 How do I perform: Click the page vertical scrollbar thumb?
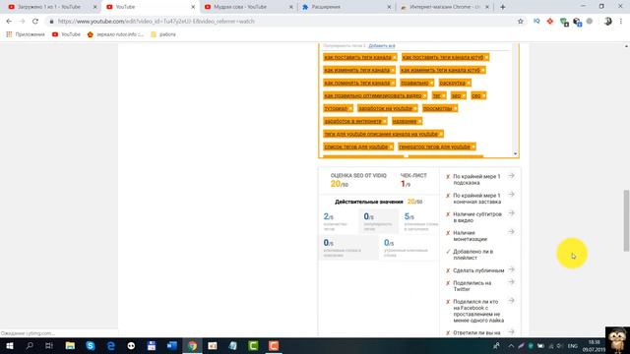(x=626, y=220)
